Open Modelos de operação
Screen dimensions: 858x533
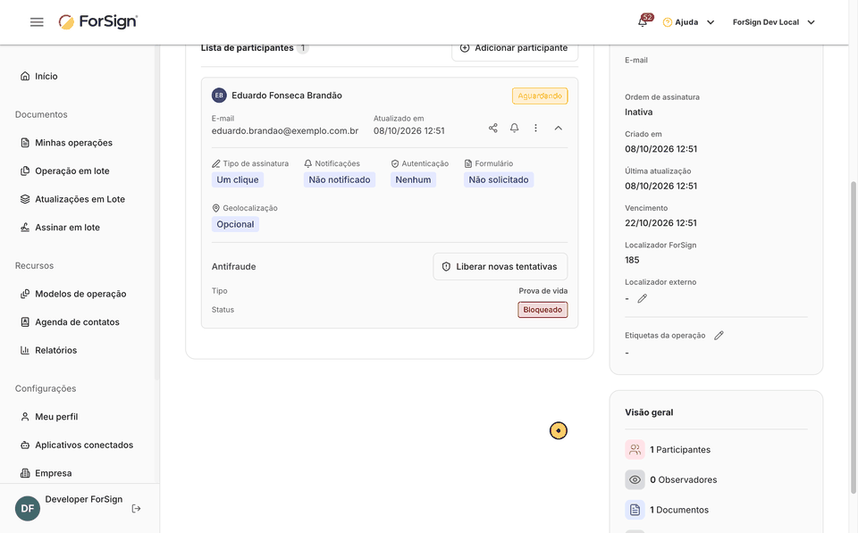pos(73,294)
